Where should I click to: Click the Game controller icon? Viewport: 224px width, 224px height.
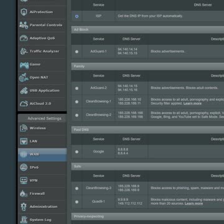pyautogui.click(x=24, y=65)
